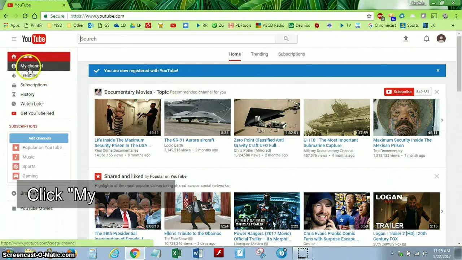Open the PrintFr bookmark folder
This screenshot has width=462, height=260.
(x=33, y=25)
